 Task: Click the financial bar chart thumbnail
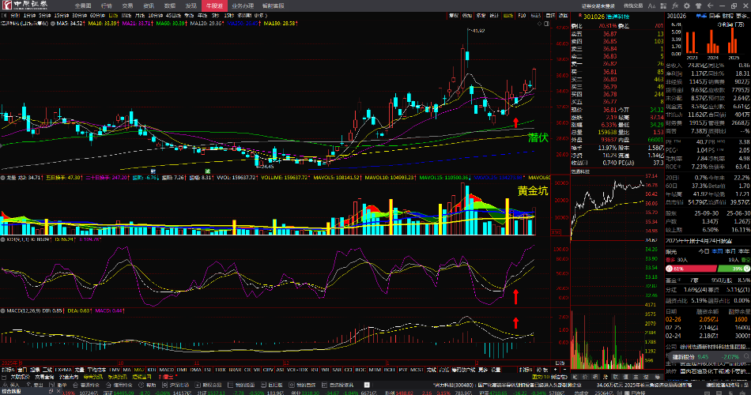pyautogui.click(x=713, y=41)
